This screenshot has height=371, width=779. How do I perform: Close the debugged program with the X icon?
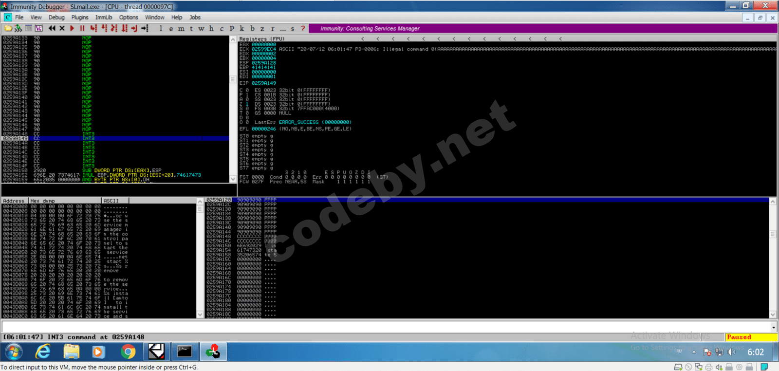[62, 28]
